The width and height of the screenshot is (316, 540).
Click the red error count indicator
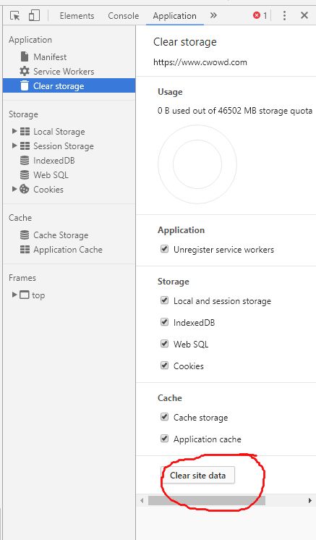coord(260,15)
